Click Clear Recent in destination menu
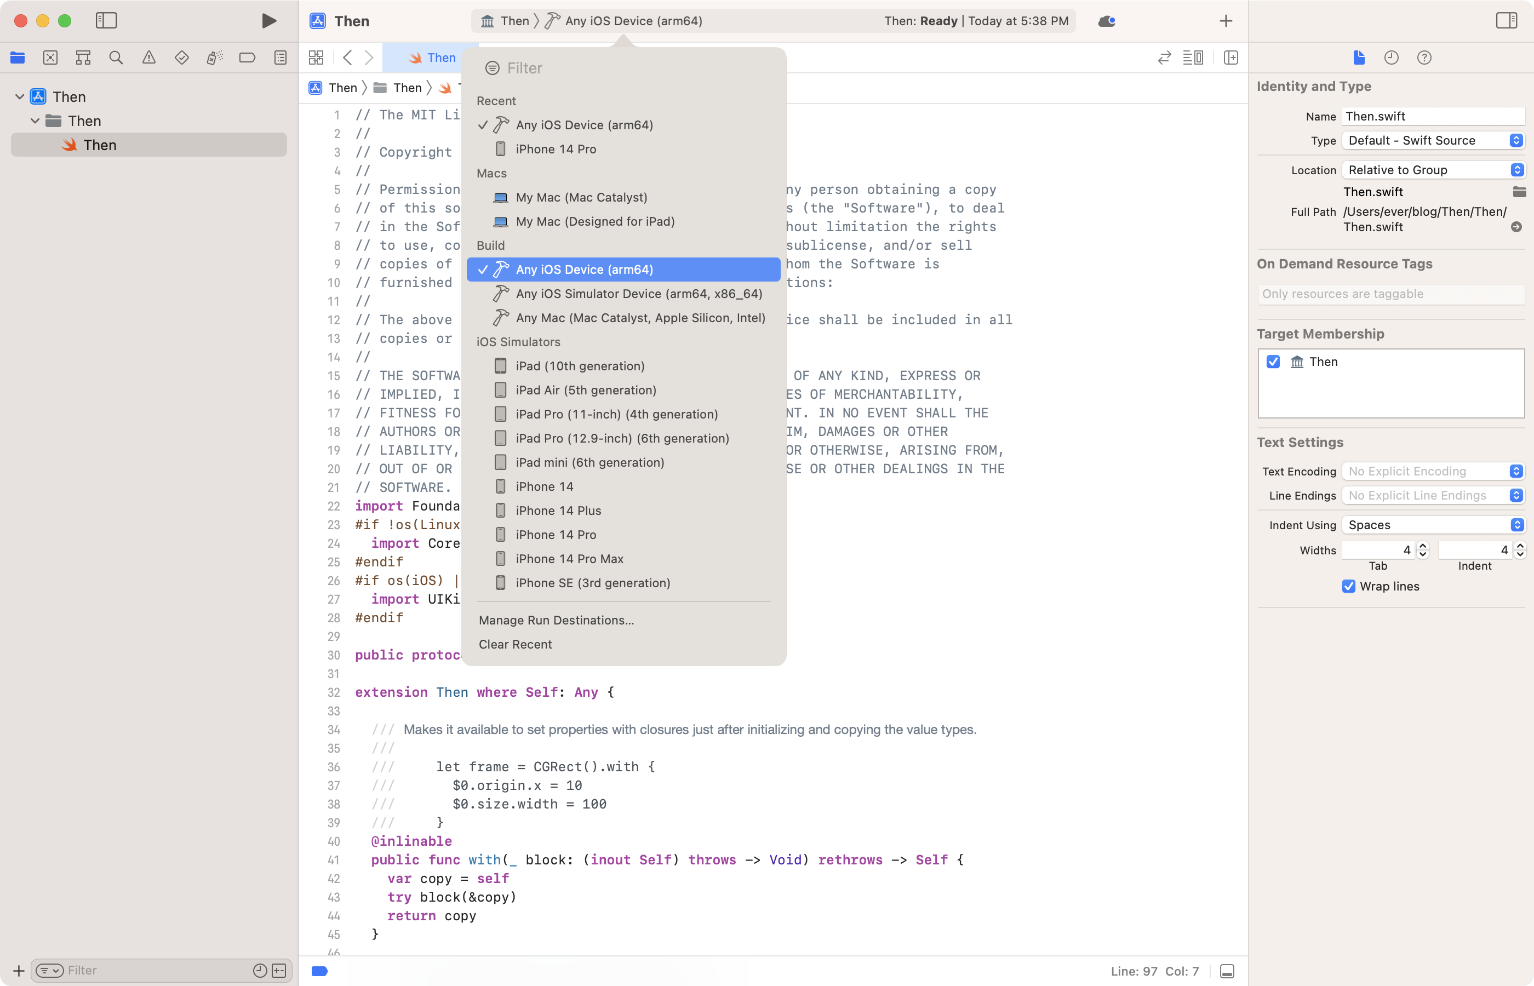Screen dimensions: 1534x986 click(x=515, y=645)
